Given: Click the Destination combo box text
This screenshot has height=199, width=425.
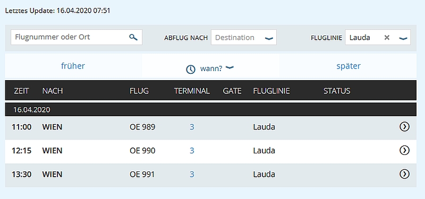Looking at the screenshot, I should click(235, 37).
